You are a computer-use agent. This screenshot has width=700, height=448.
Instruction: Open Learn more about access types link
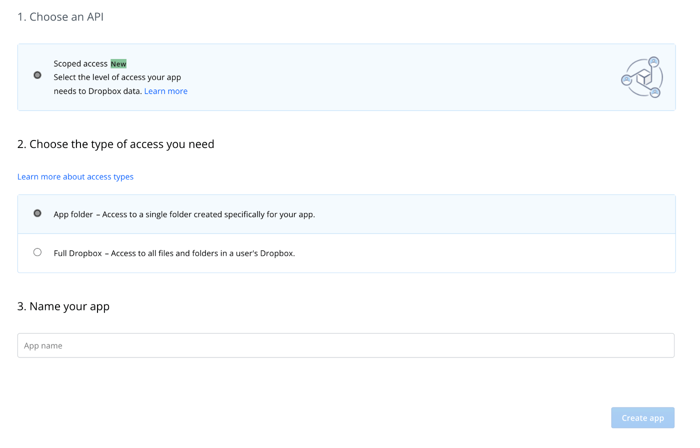75,176
